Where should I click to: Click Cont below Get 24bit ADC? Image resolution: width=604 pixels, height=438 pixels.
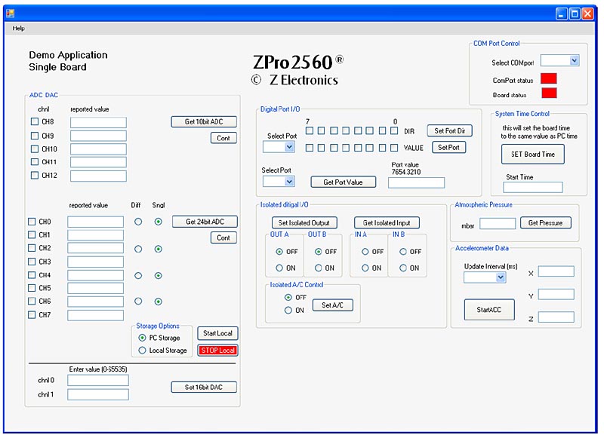223,237
